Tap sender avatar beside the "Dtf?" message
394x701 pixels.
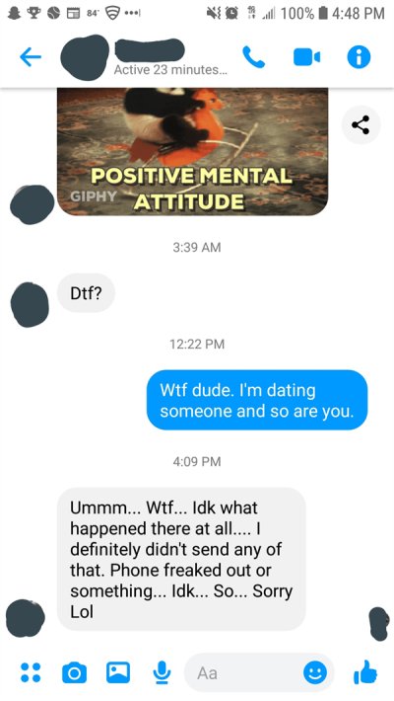pyautogui.click(x=30, y=304)
